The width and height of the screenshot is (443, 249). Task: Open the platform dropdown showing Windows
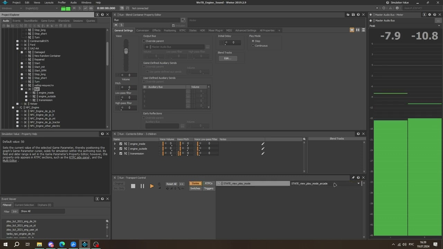12,8
